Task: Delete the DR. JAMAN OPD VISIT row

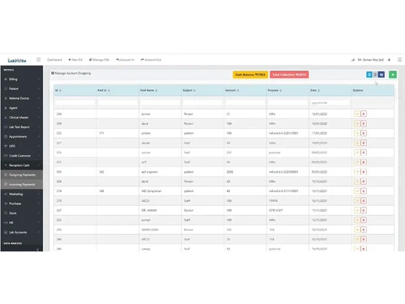Action: [364, 210]
